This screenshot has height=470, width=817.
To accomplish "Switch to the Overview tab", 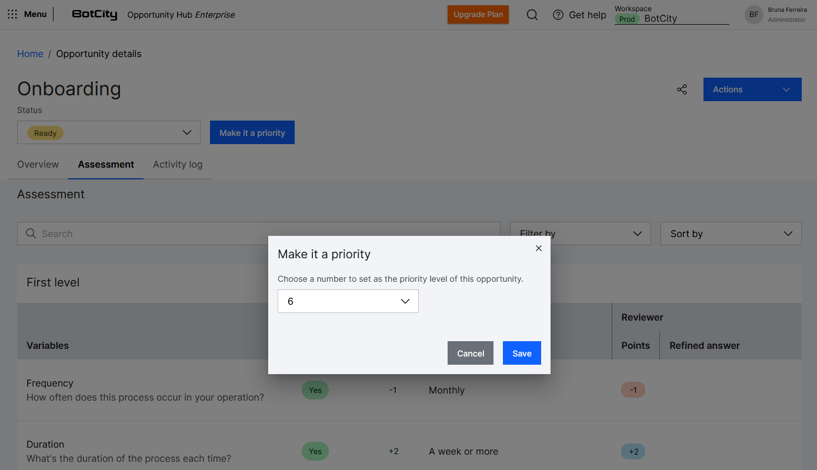I will (x=38, y=165).
